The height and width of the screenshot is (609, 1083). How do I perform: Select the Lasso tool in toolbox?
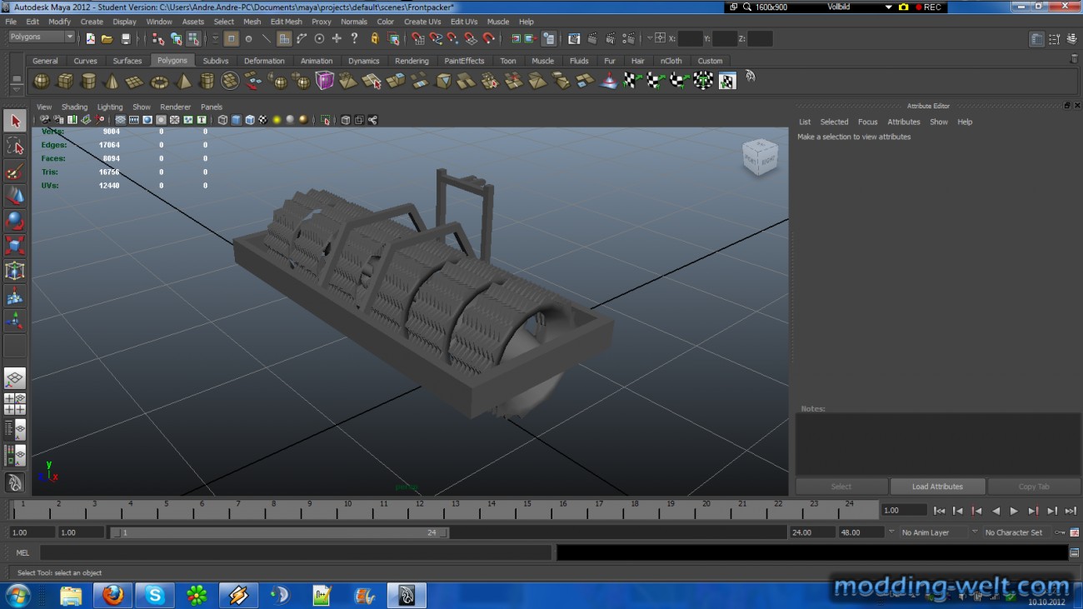[15, 147]
